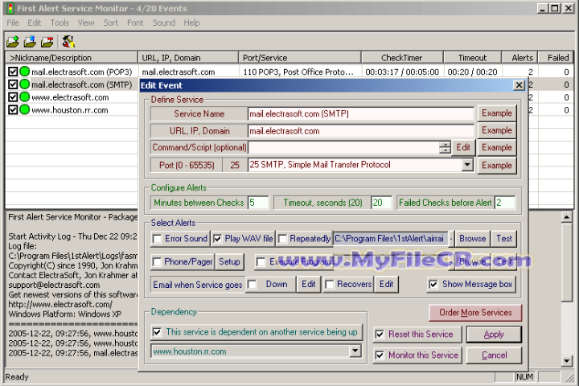
Task: Click the URL, IP, Domain input field
Action: pos(361,131)
